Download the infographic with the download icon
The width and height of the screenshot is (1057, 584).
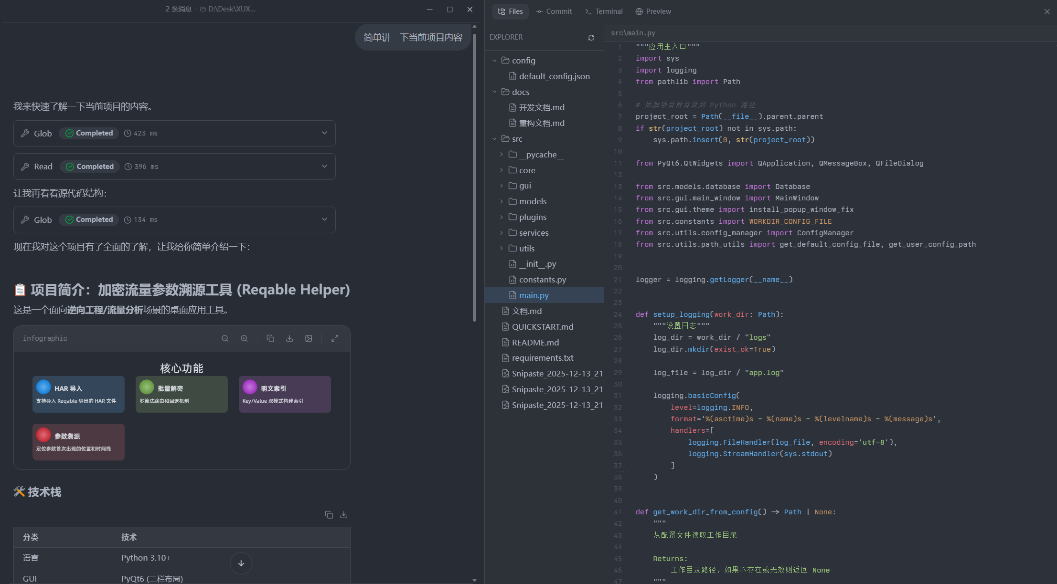click(x=289, y=338)
